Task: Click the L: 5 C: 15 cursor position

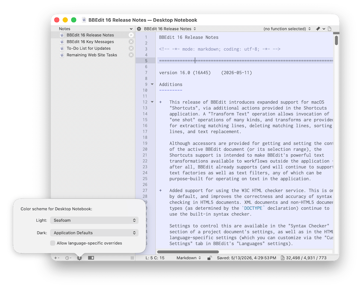Action: coord(155,258)
